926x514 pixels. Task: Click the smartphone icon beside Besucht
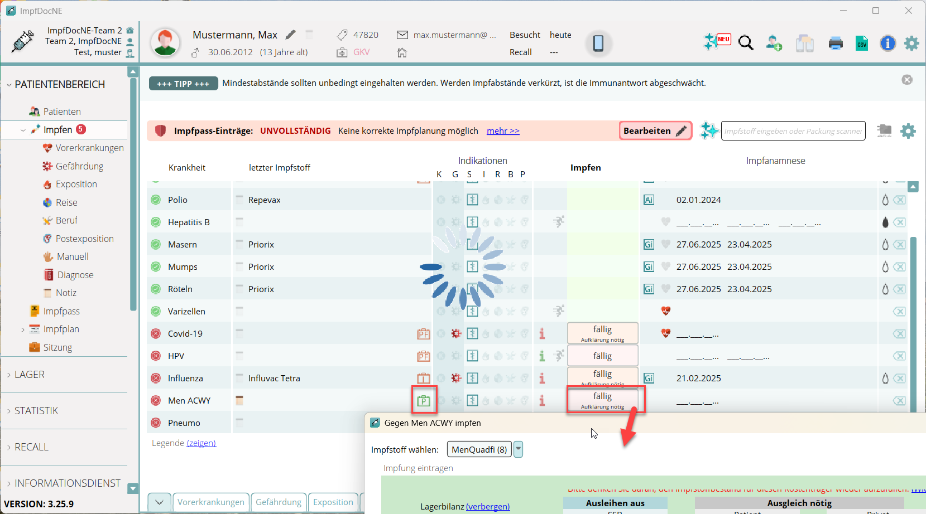pyautogui.click(x=598, y=43)
